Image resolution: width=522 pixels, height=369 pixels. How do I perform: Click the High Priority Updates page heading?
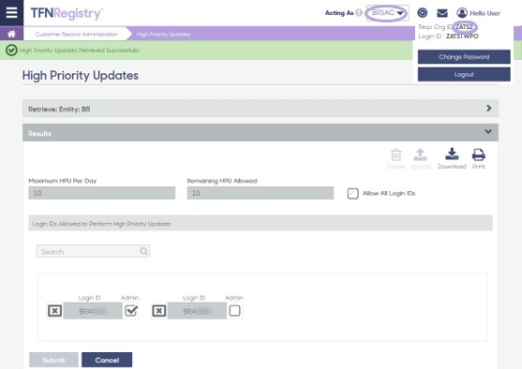click(x=81, y=75)
